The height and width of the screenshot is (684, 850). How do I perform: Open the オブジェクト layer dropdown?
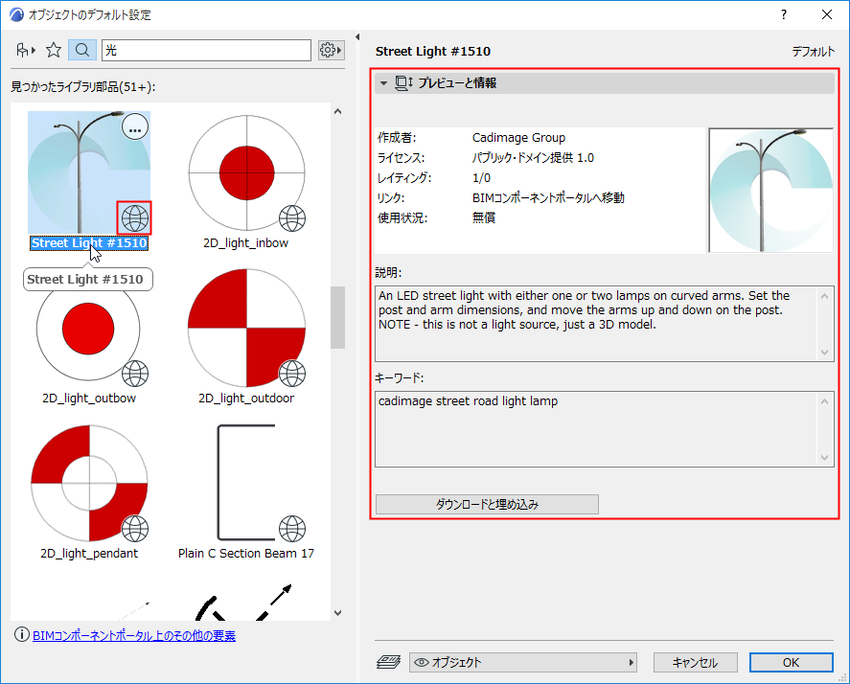click(x=523, y=662)
